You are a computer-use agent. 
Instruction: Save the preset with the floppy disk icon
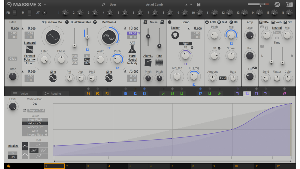tap(198, 5)
